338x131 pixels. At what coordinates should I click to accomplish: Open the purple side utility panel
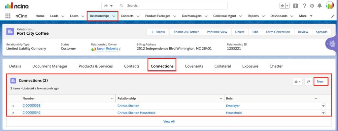coord(331,44)
